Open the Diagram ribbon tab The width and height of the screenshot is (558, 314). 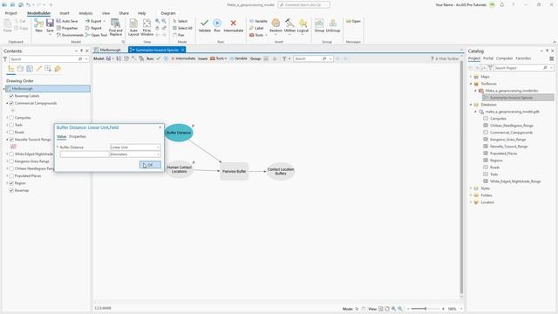pos(168,13)
